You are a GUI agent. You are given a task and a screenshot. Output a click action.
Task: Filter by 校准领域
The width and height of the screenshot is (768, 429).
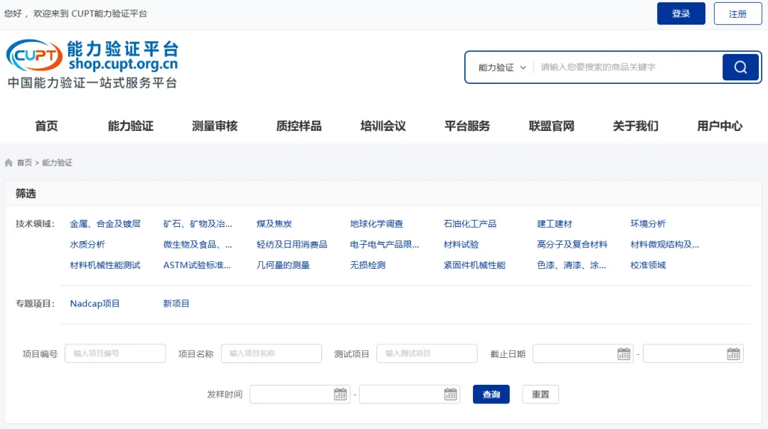[648, 265]
